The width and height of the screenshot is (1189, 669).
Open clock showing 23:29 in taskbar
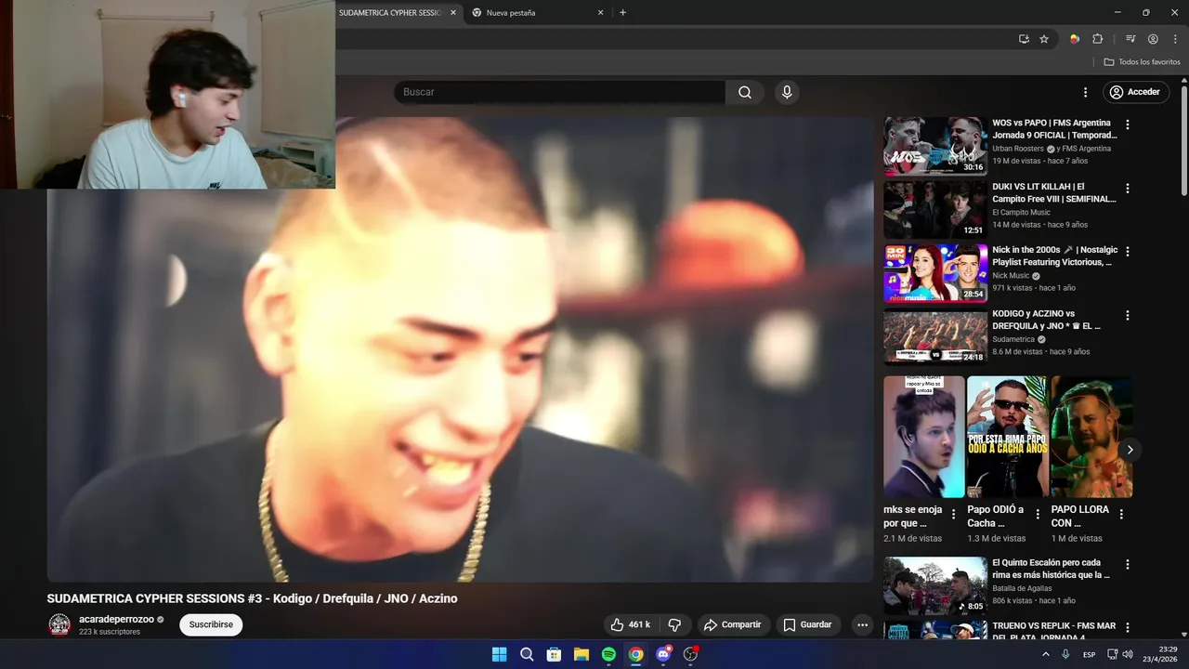(1160, 654)
